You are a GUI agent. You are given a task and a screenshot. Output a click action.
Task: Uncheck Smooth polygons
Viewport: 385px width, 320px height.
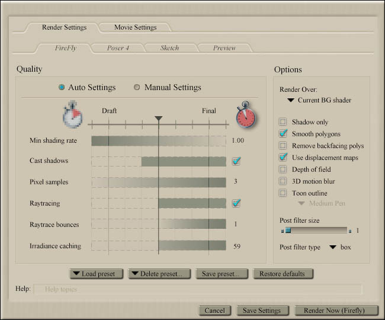(x=283, y=133)
